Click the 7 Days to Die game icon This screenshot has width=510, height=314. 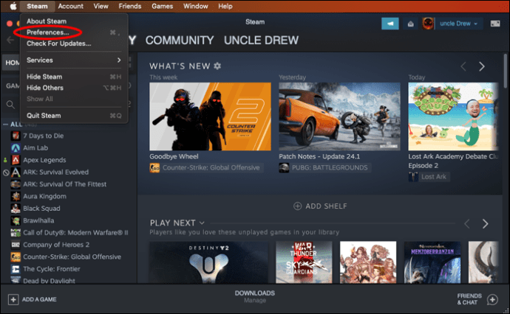click(x=16, y=136)
